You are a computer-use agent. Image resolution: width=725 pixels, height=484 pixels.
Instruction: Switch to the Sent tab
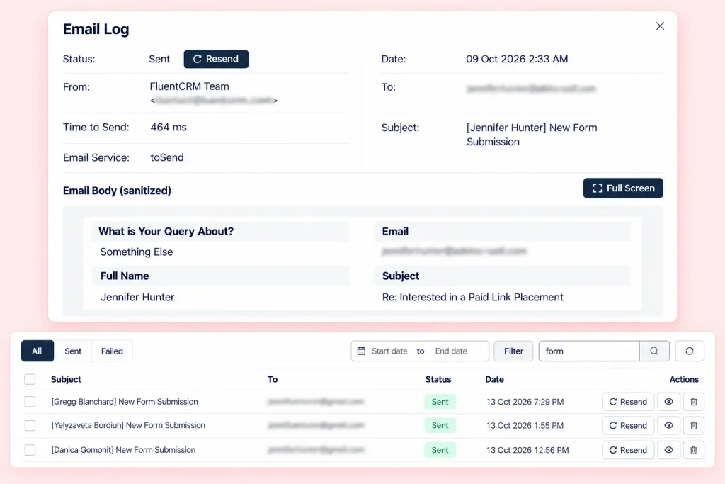[73, 351]
